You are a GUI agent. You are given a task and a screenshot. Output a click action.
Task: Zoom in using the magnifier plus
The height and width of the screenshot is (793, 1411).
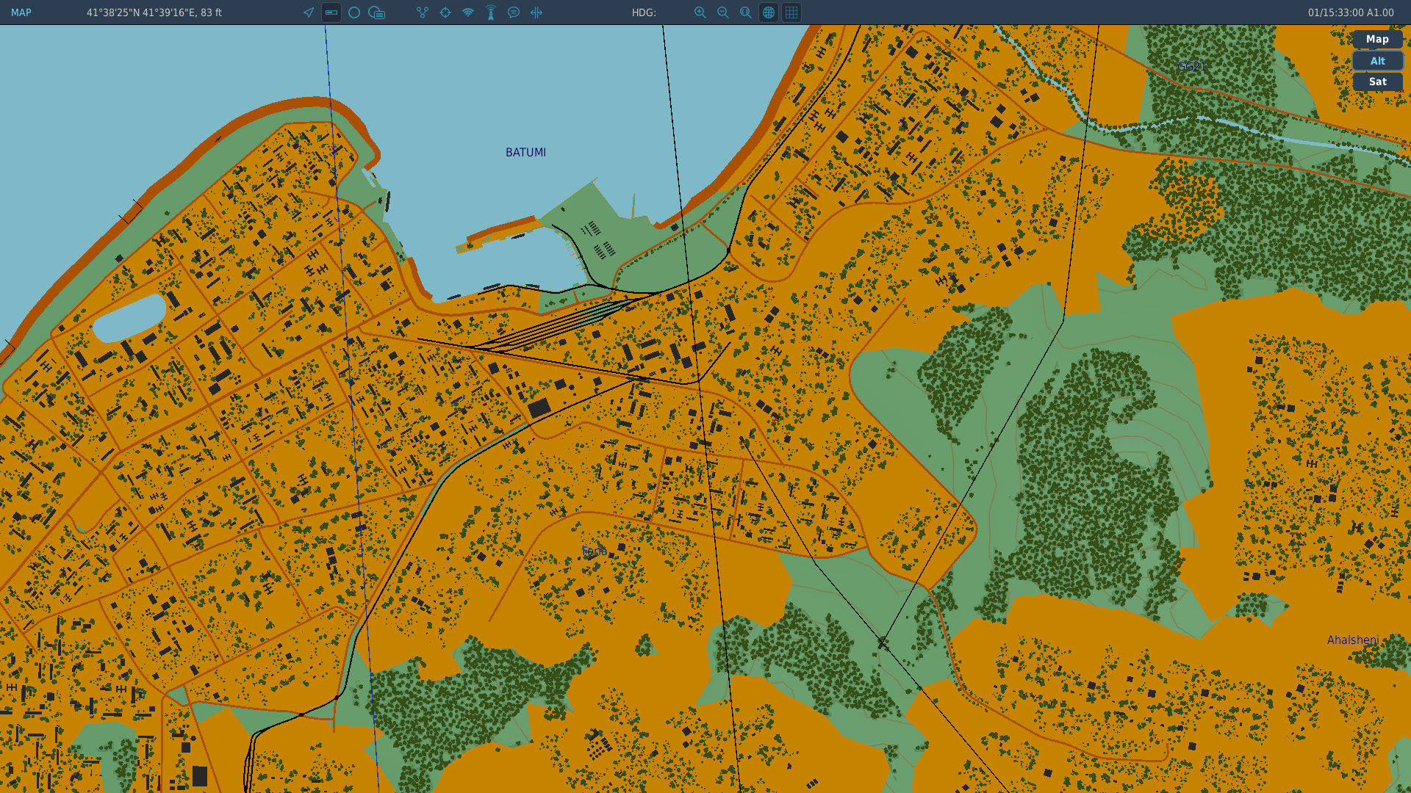pyautogui.click(x=700, y=12)
